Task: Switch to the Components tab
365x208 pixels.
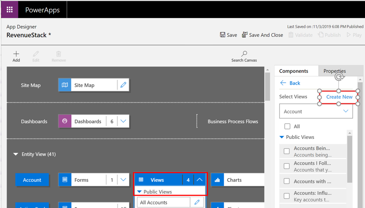Action: (x=294, y=71)
